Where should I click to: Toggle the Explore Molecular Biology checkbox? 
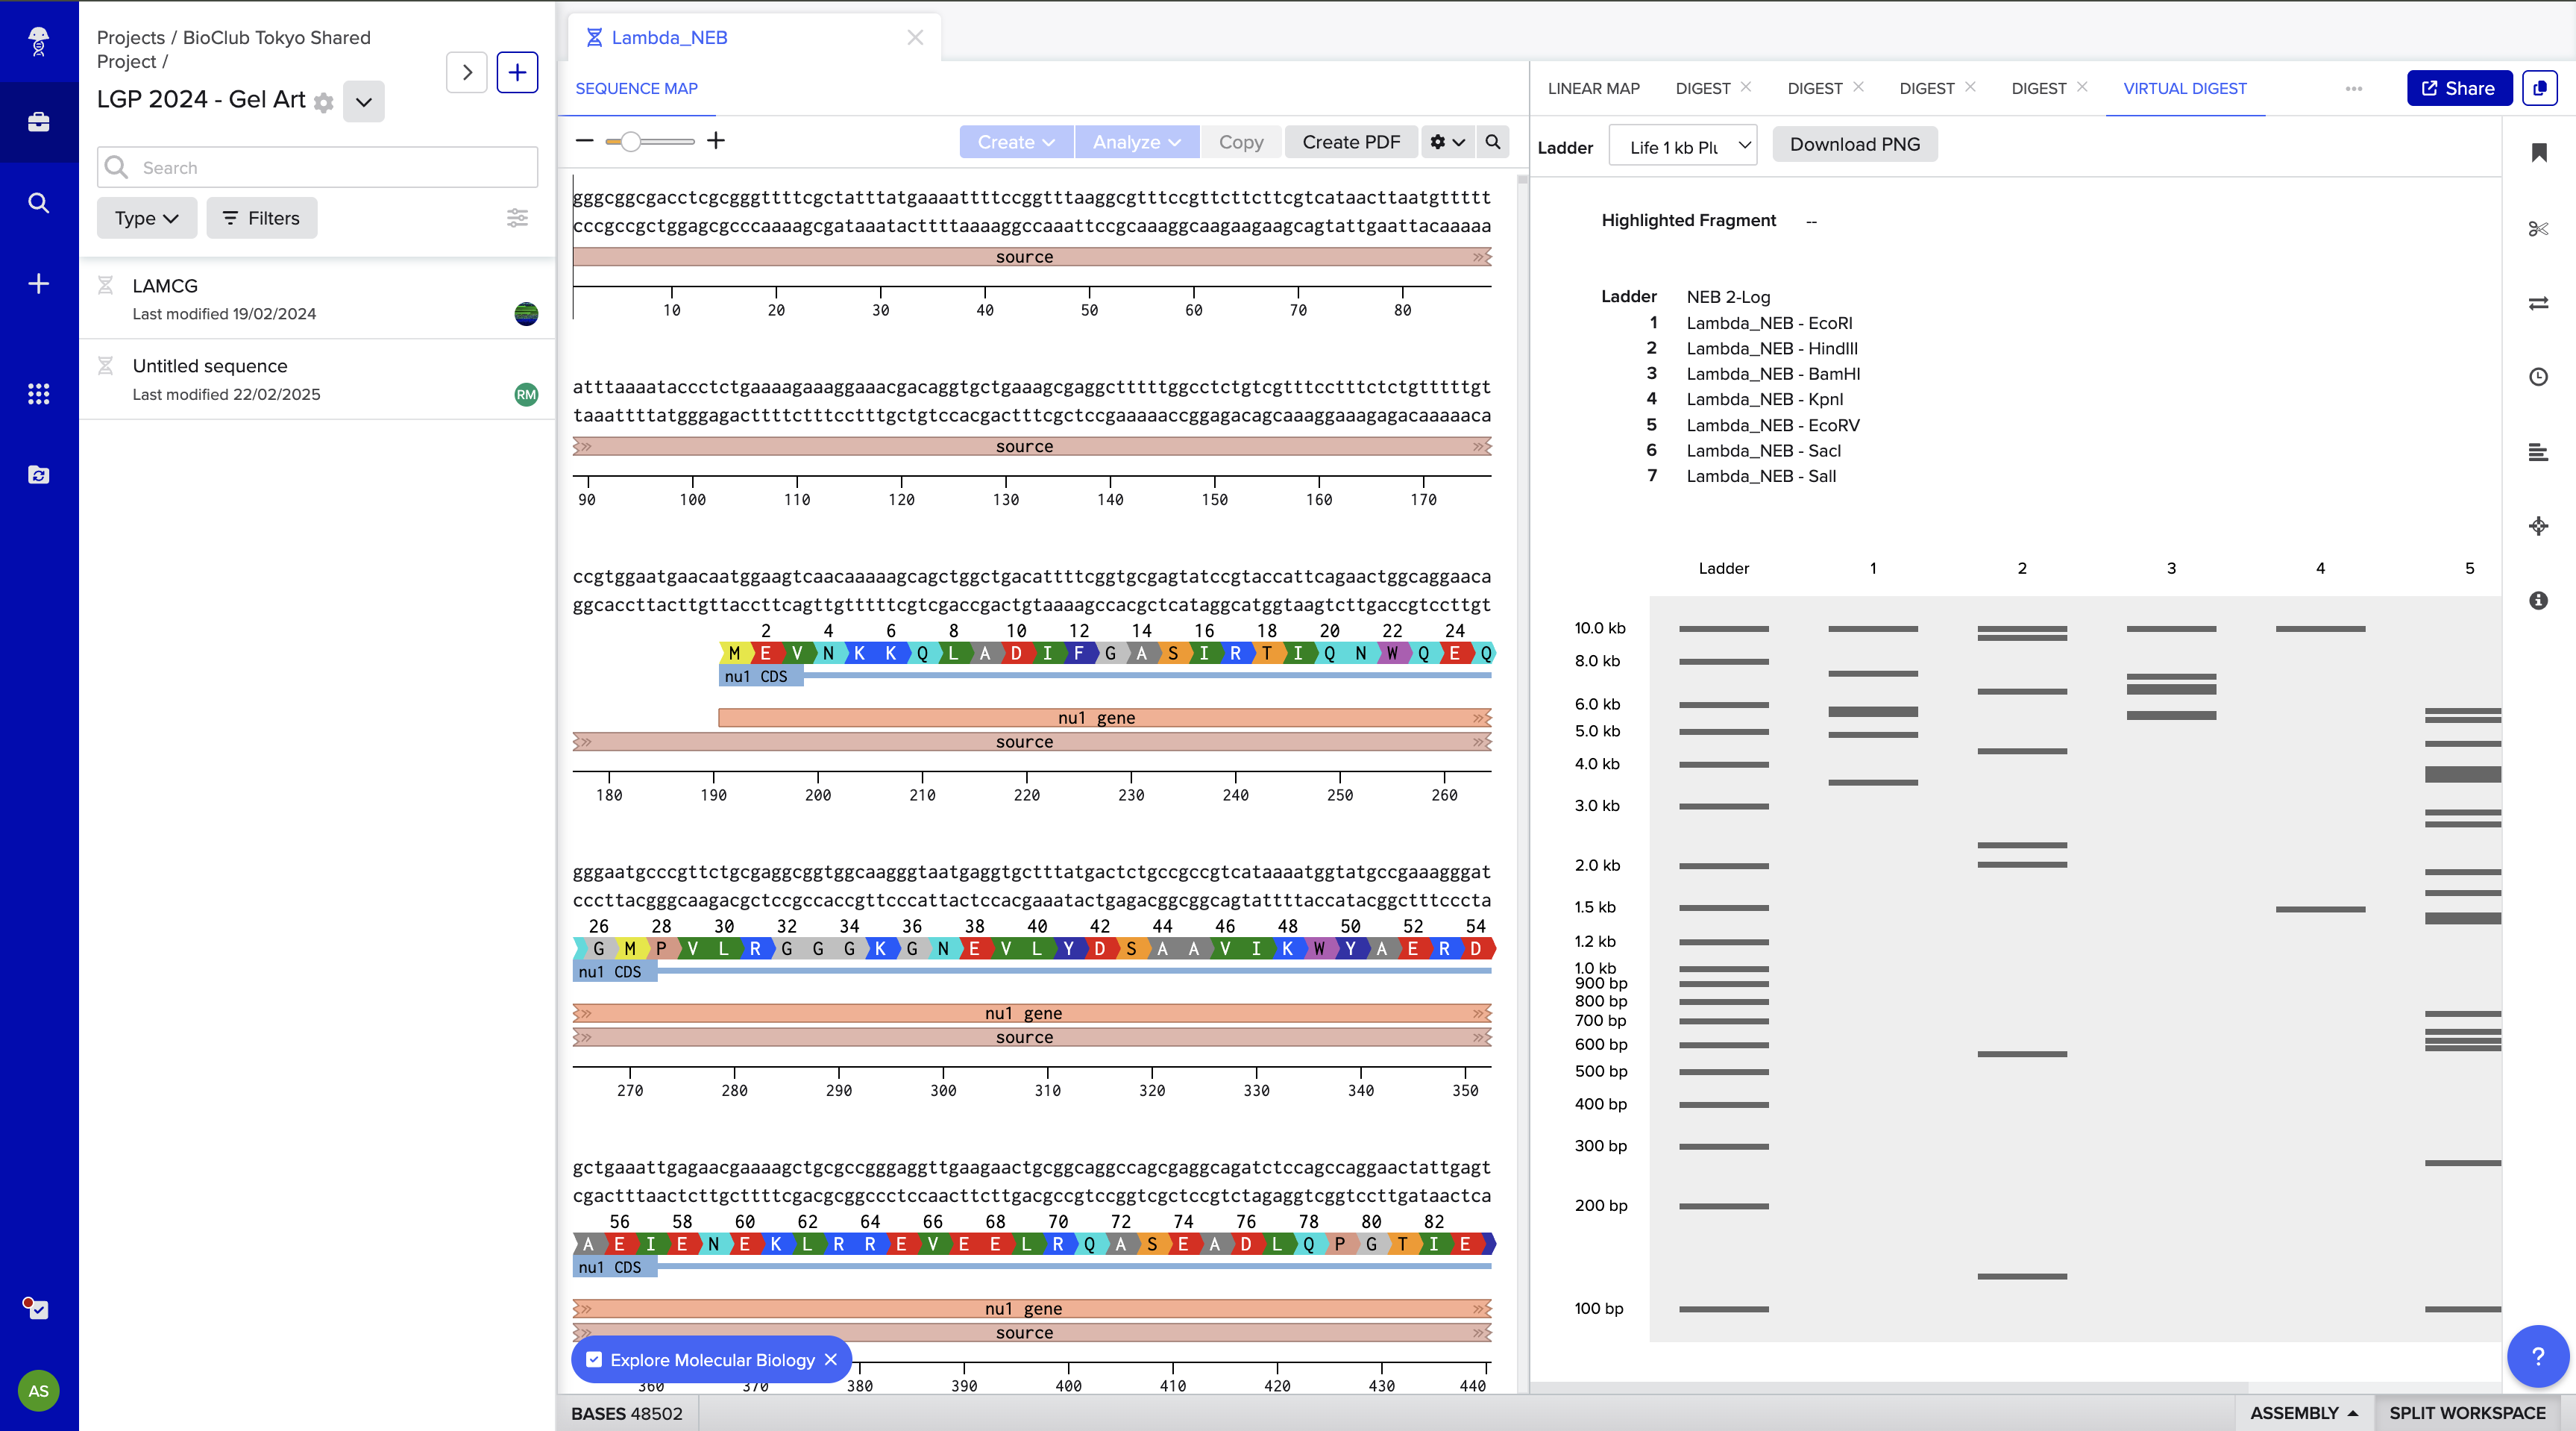(594, 1360)
